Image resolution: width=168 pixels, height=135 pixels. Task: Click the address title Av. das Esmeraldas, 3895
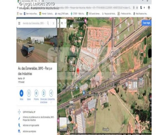point(35,71)
